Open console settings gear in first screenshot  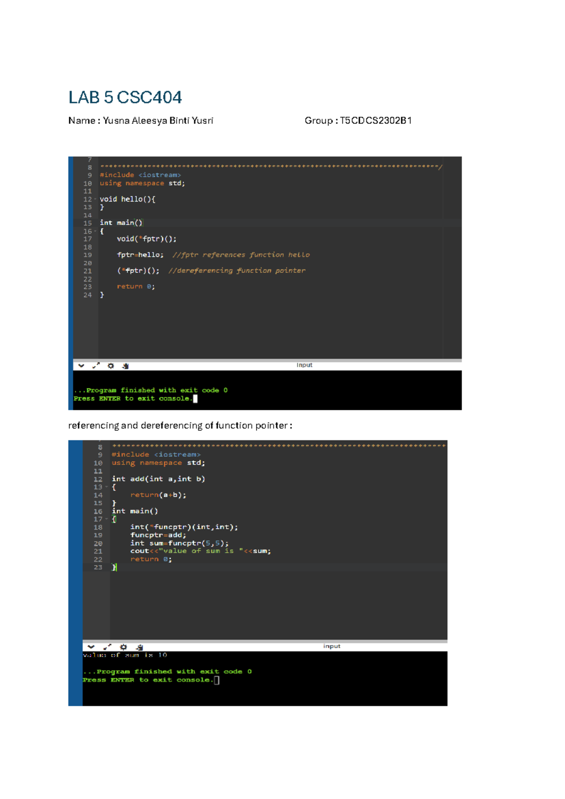[111, 366]
